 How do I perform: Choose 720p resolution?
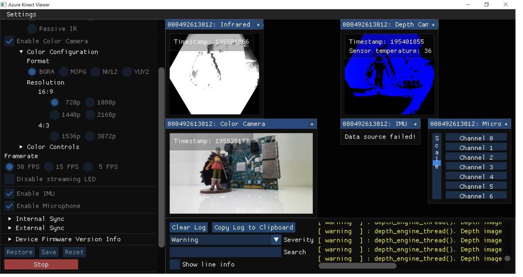(54, 102)
